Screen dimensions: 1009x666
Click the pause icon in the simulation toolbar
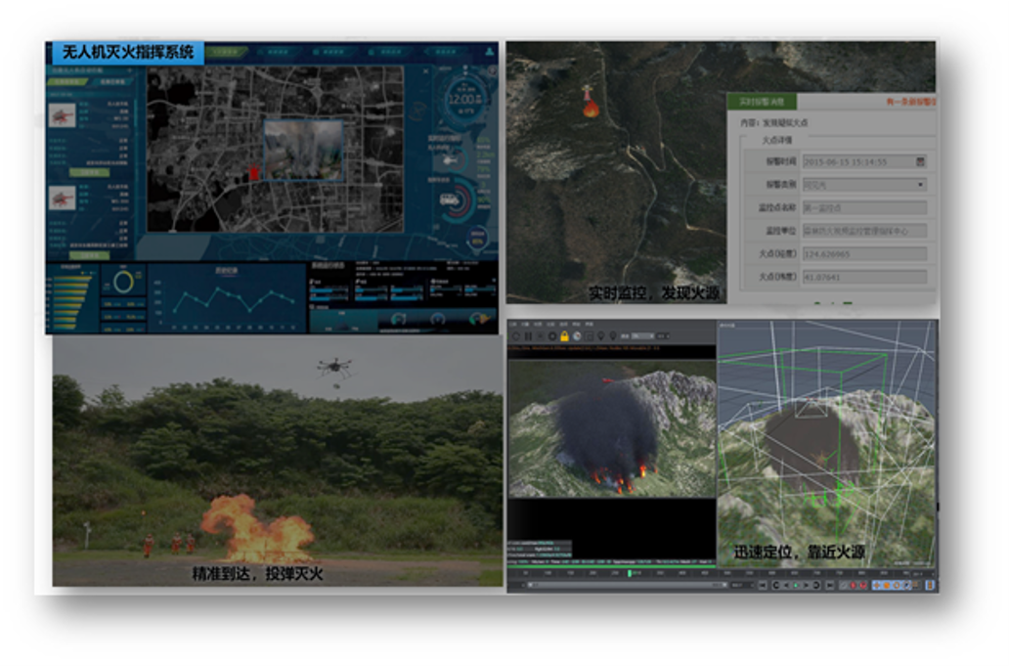[x=528, y=335]
